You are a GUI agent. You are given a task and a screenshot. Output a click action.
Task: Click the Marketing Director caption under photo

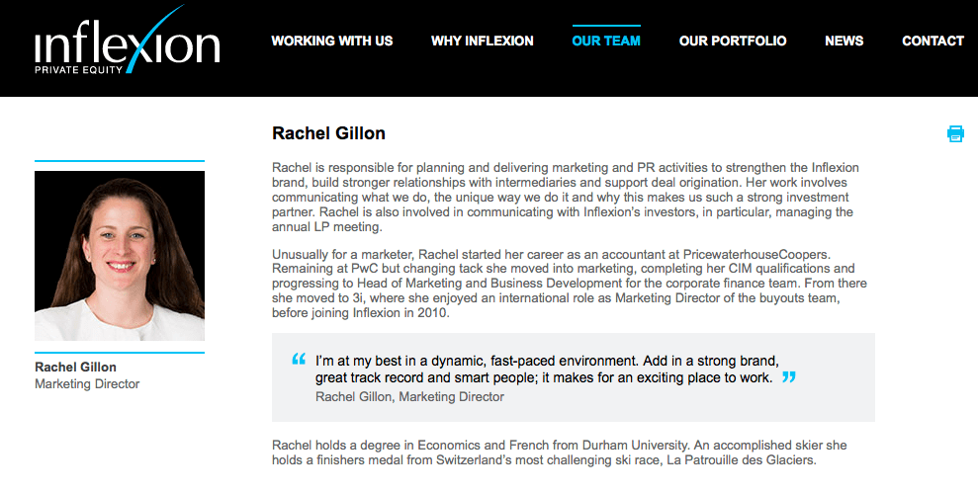[87, 383]
